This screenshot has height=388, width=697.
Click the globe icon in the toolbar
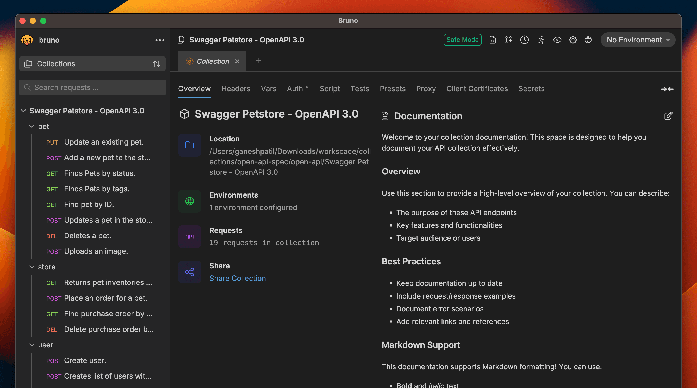pyautogui.click(x=588, y=40)
